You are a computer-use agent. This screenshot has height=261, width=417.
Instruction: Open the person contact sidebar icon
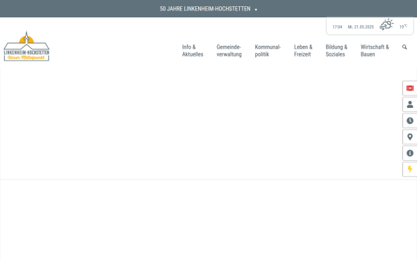tap(410, 104)
